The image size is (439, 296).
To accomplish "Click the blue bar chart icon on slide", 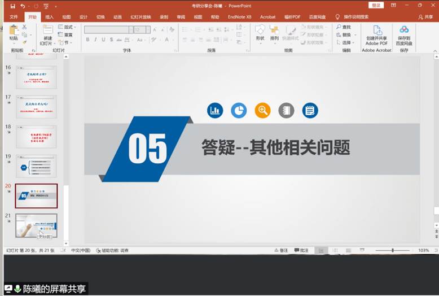I will 214,110.
